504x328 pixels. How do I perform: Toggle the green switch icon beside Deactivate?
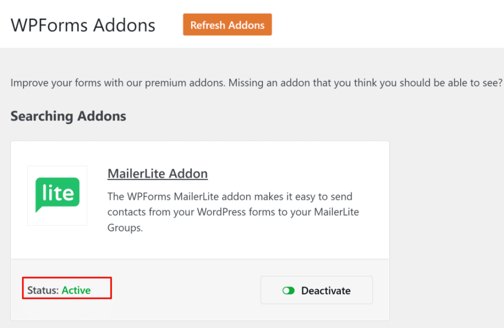coord(288,291)
